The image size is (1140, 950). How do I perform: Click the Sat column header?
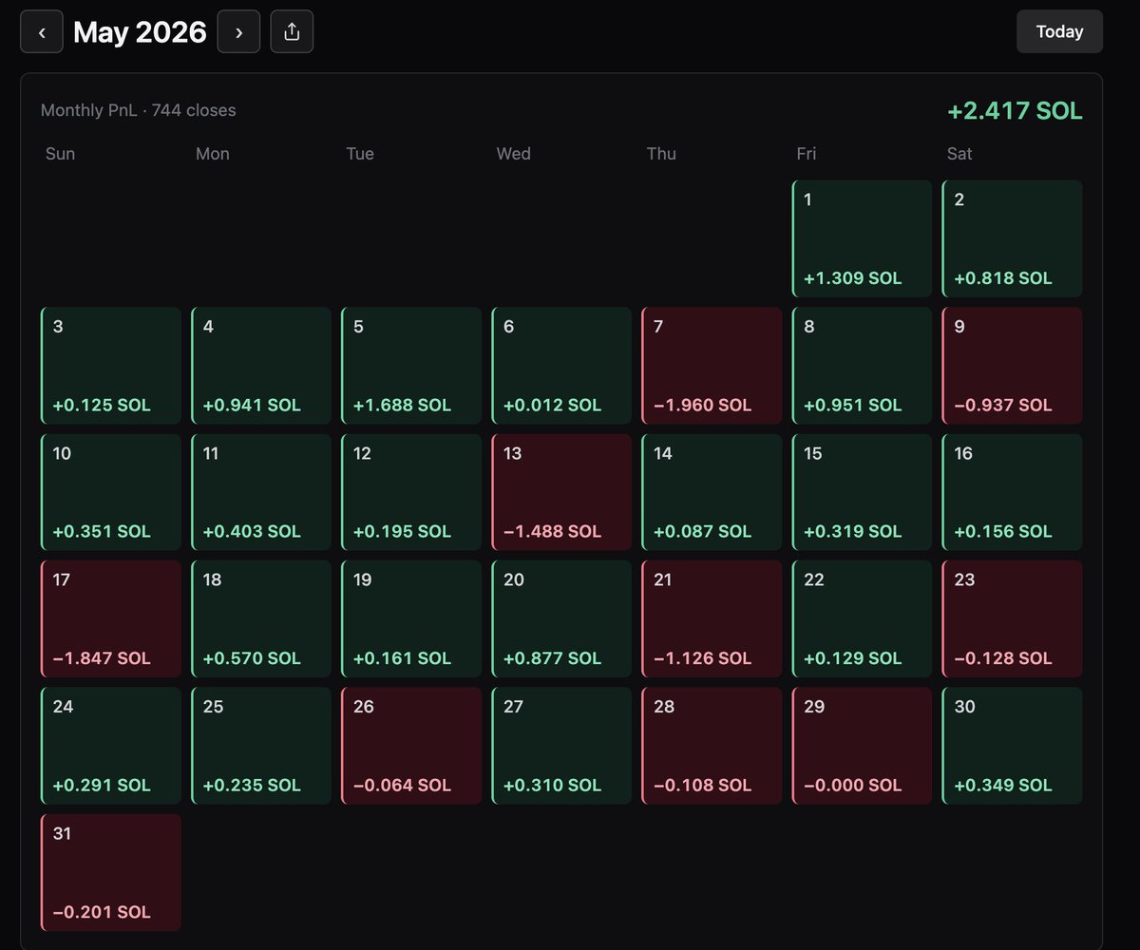[959, 154]
